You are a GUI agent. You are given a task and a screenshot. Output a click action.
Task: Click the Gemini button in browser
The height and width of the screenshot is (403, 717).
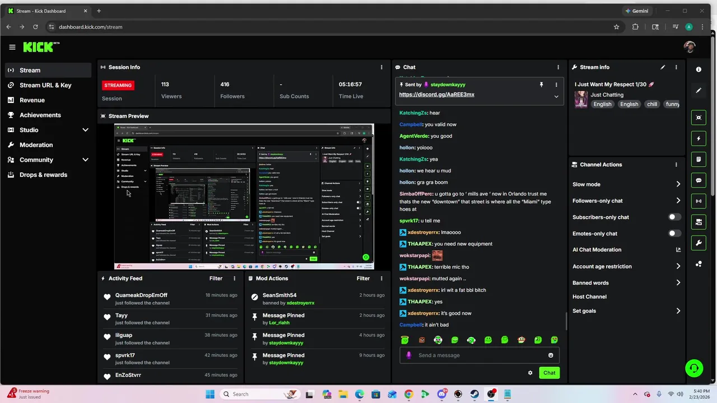coord(637,11)
